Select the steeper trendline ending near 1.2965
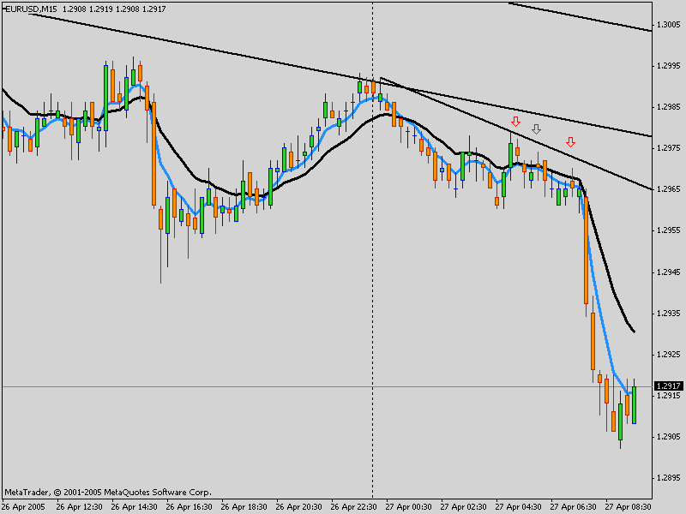This screenshot has height=514, width=686. coord(516,134)
